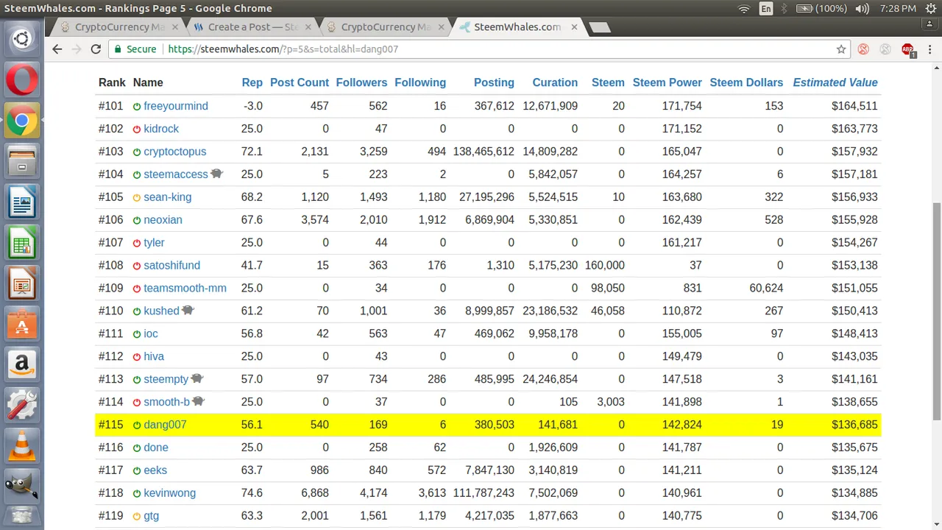Open Google Chrome icon in launcher
The width and height of the screenshot is (942, 530).
pos(22,121)
